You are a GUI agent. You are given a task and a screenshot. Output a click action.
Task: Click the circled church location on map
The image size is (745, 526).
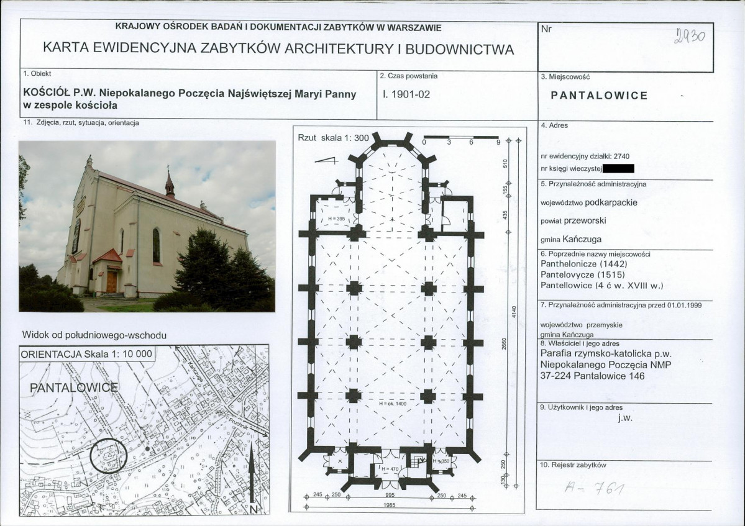click(x=109, y=456)
